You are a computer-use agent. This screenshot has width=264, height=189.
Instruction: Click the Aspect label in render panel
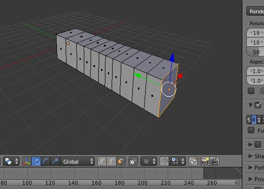(x=257, y=62)
